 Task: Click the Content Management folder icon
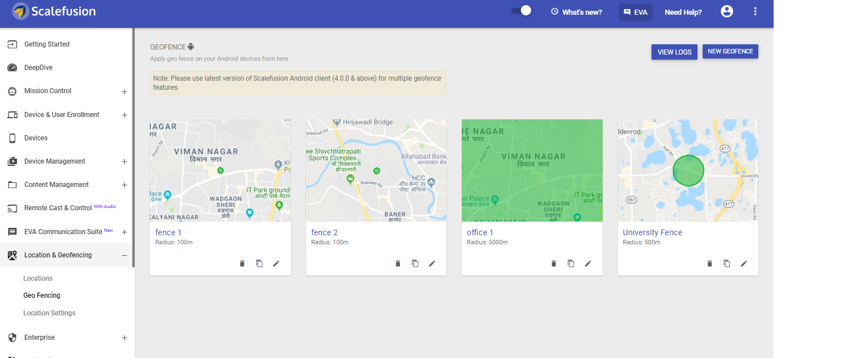pos(12,185)
